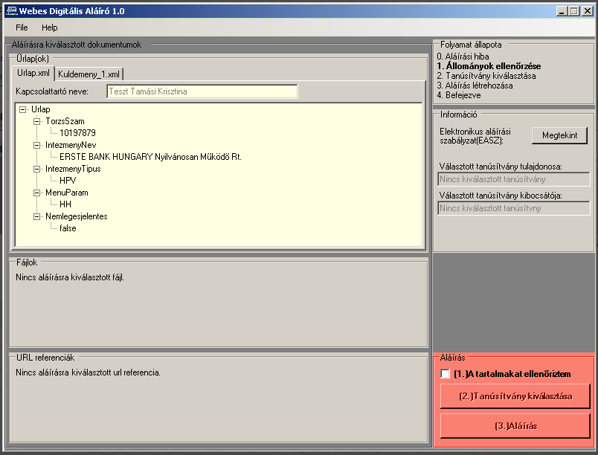Screen dimensions: 598x455
Task: Select the false tree value
Action: point(68,228)
